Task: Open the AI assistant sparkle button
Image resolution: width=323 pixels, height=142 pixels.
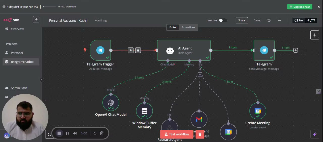Action: 314,134
